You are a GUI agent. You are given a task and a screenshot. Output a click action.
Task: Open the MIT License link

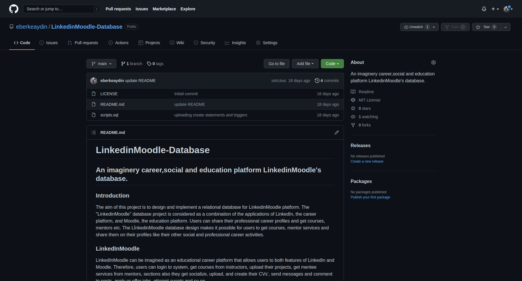(x=365, y=100)
